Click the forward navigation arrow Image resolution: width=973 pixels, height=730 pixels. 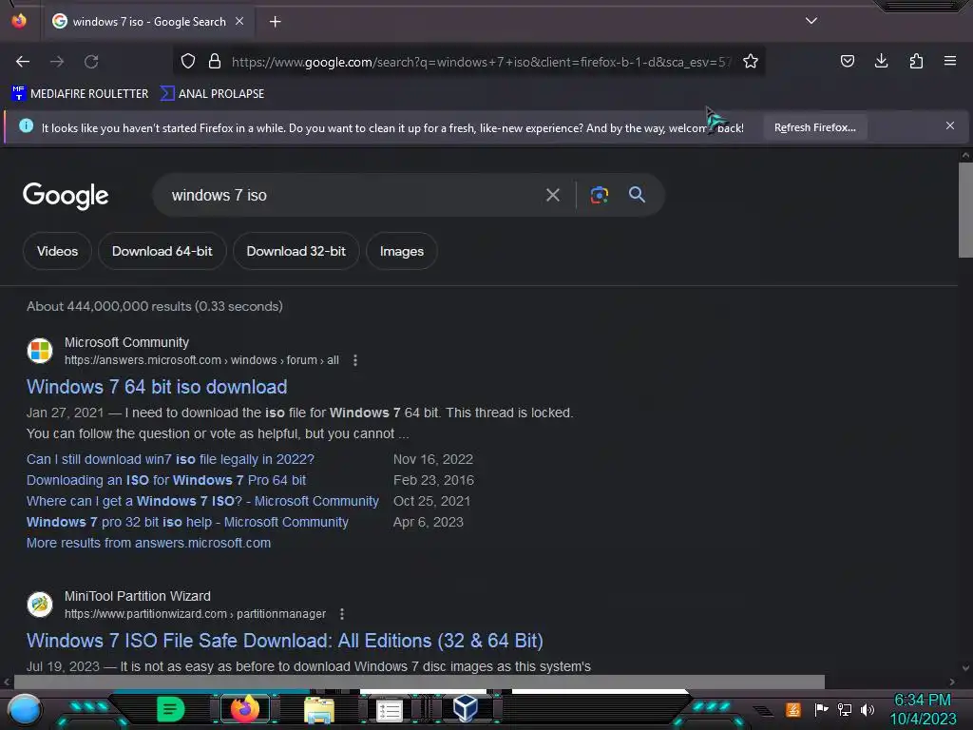point(57,62)
